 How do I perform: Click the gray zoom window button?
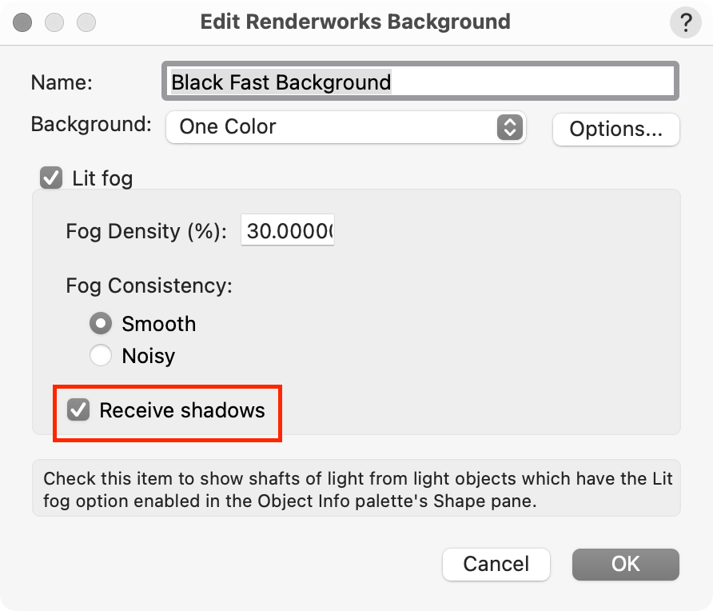point(85,22)
